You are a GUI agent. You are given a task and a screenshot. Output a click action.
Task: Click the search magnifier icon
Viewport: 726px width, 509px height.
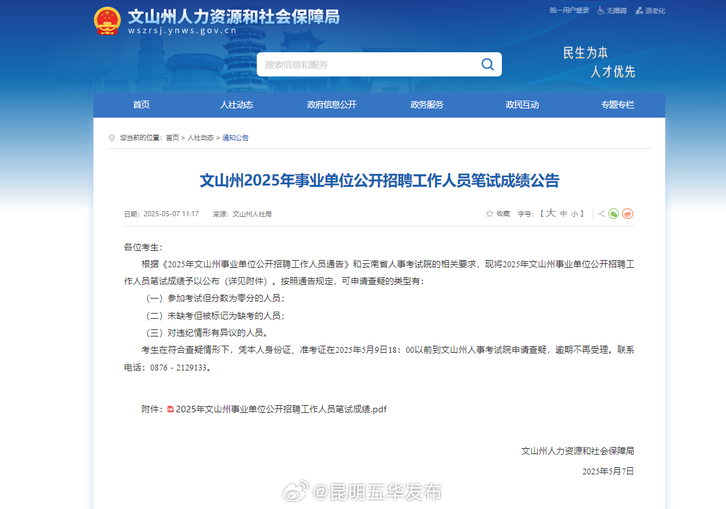(487, 64)
